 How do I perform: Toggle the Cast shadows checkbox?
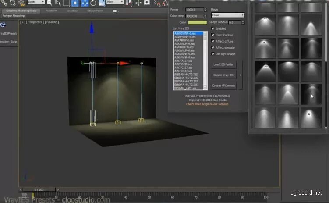(213, 35)
